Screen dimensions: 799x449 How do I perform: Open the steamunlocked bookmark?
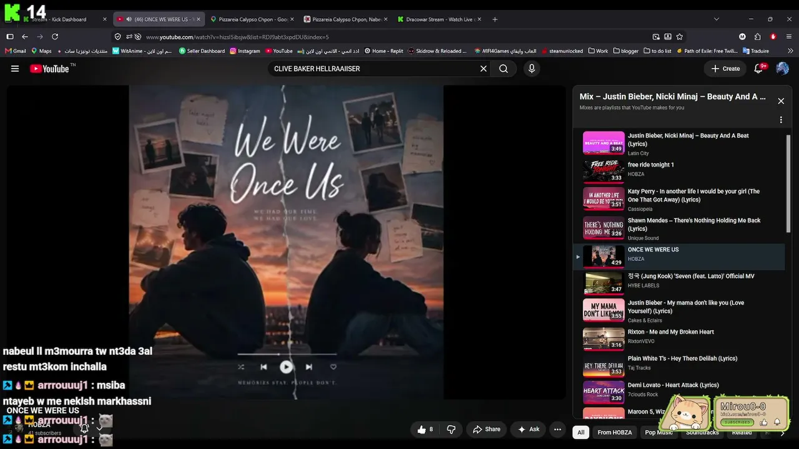coord(562,51)
